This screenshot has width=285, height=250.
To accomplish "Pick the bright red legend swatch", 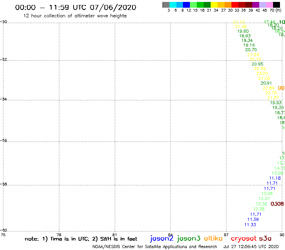I will pyautogui.click(x=235, y=5).
